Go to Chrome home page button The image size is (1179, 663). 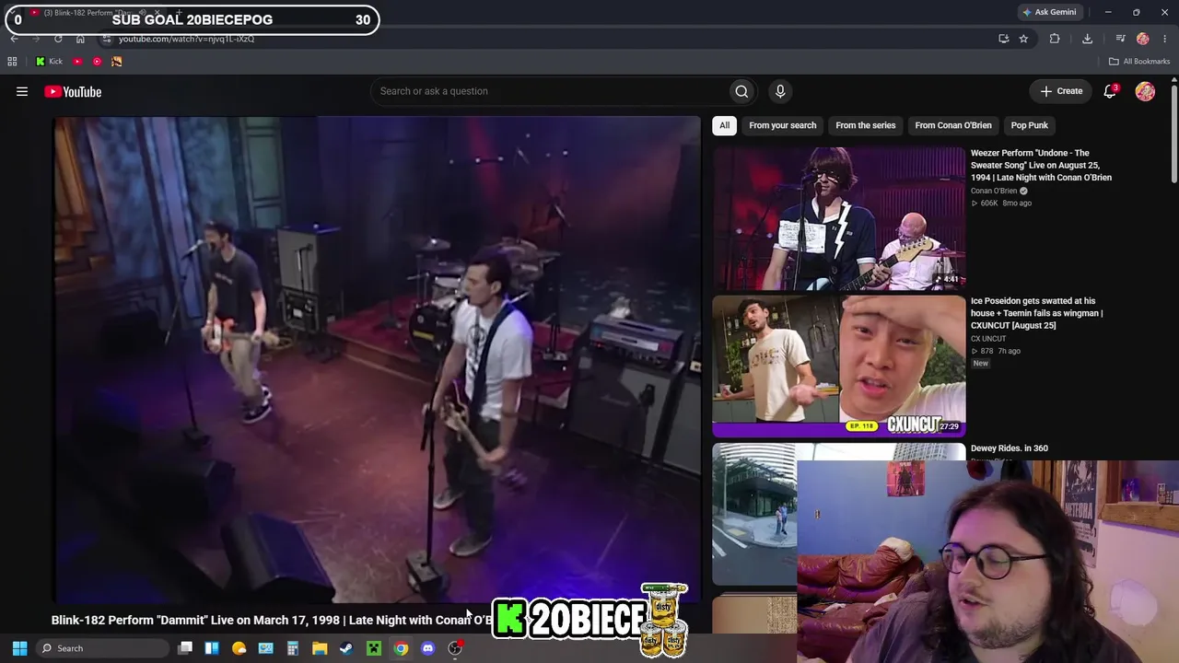tap(80, 39)
